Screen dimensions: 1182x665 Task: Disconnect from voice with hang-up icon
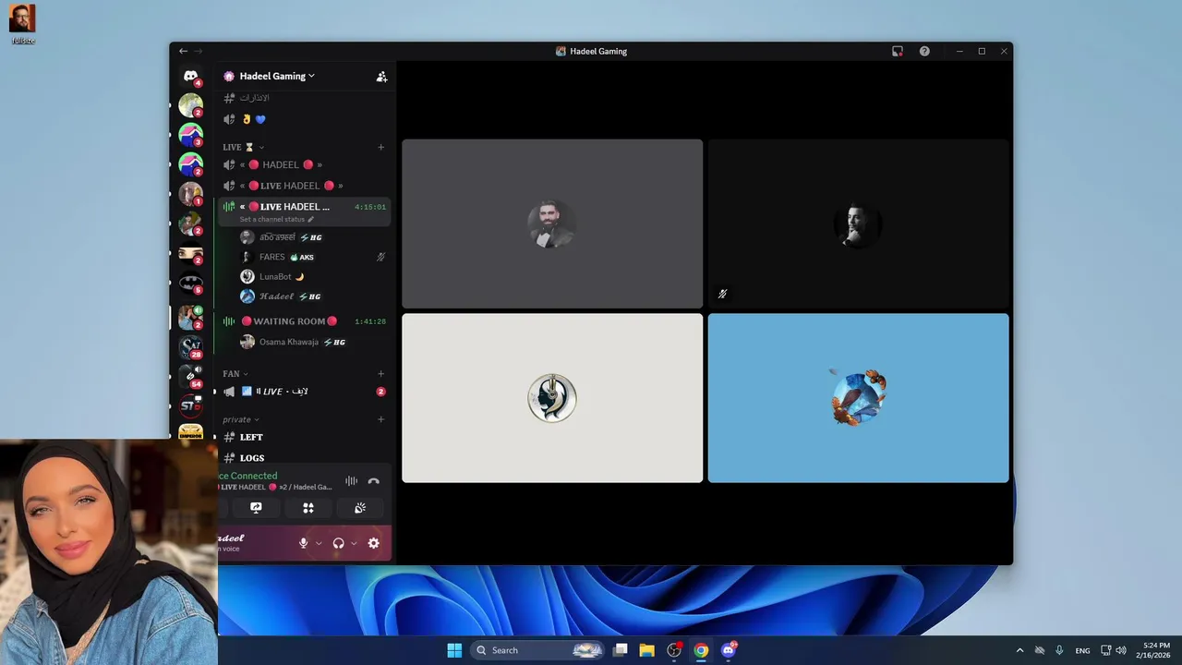(x=373, y=481)
